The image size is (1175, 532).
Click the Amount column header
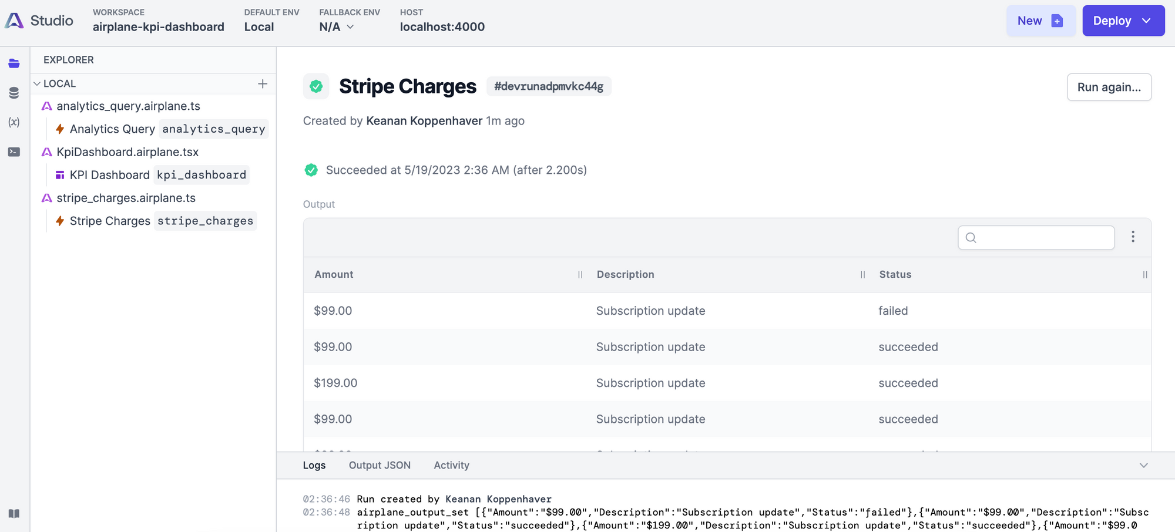tap(334, 275)
